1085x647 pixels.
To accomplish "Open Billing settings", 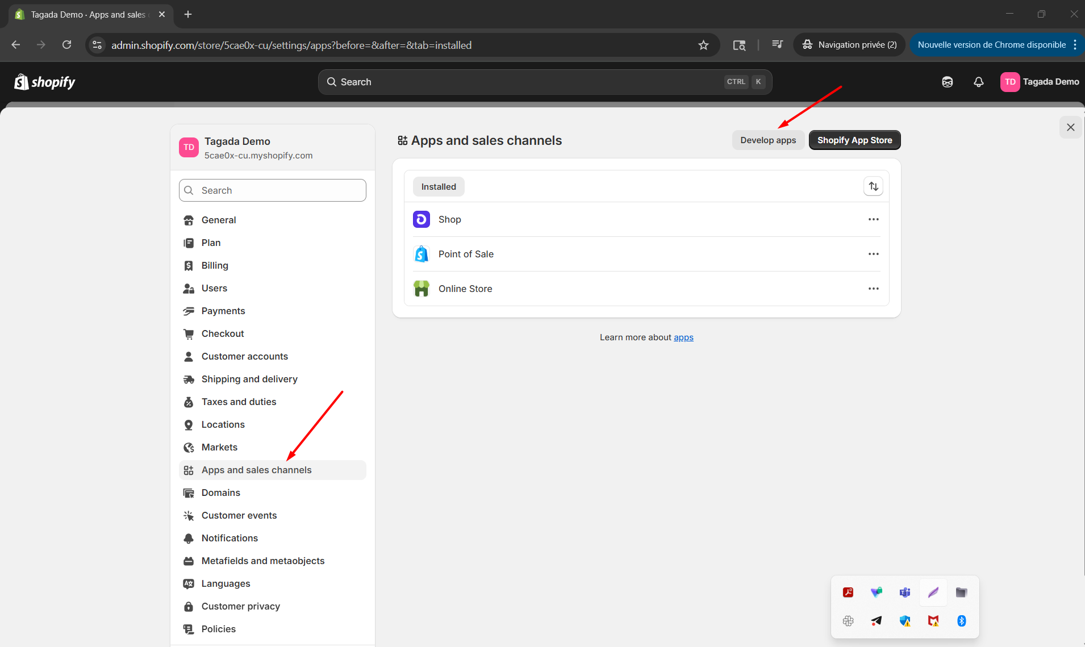I will pos(273,265).
